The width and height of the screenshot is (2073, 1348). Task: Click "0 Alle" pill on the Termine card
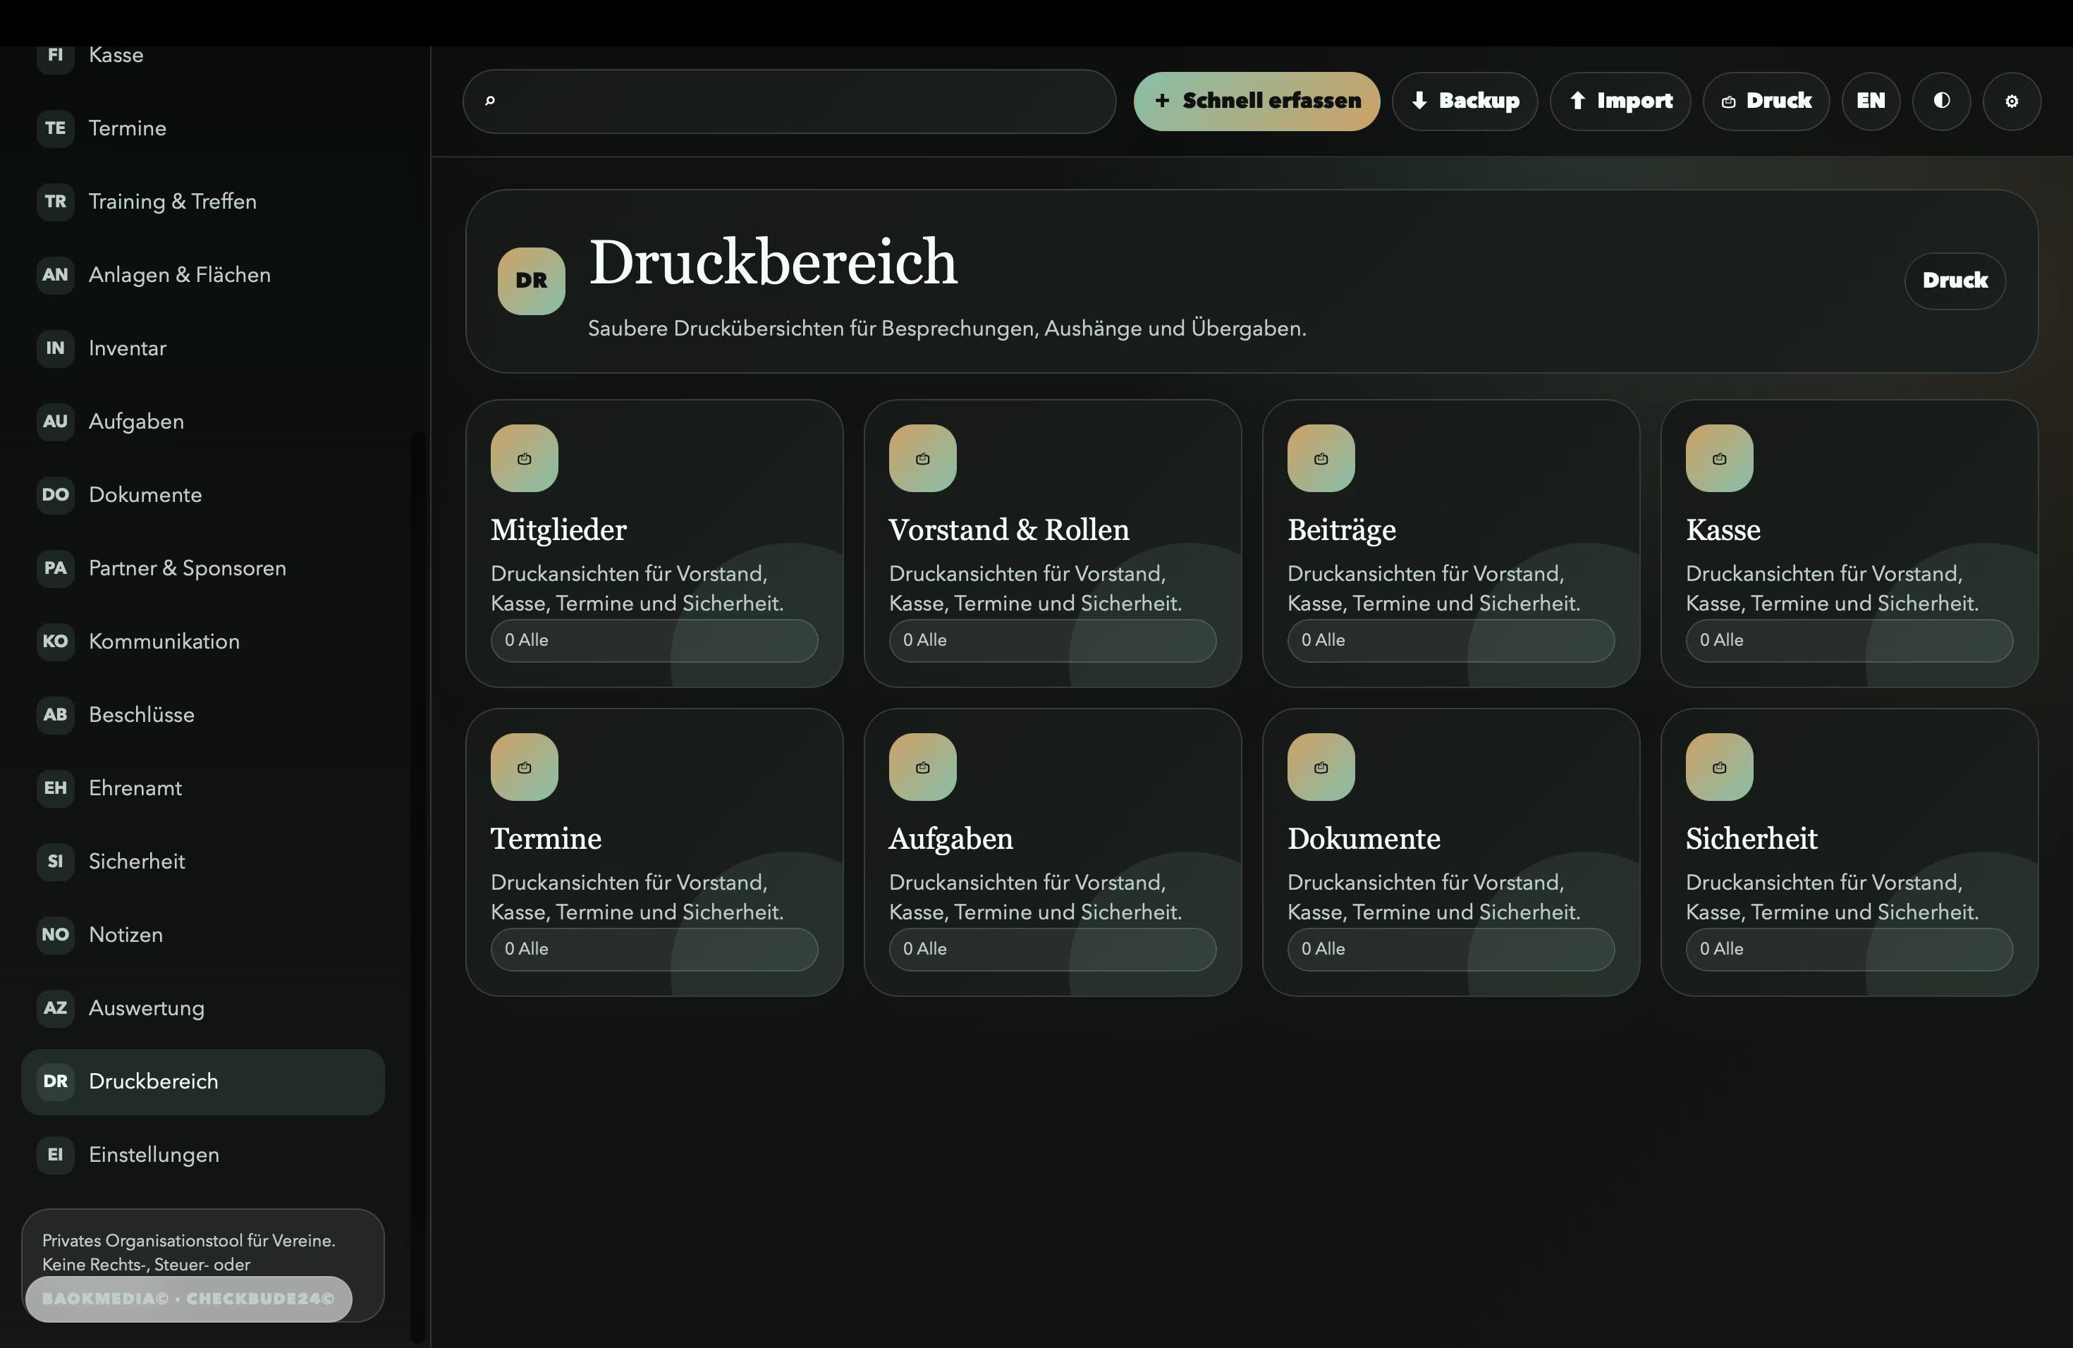[654, 949]
